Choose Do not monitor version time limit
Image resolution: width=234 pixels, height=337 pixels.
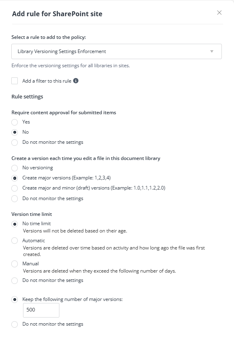[15, 280]
